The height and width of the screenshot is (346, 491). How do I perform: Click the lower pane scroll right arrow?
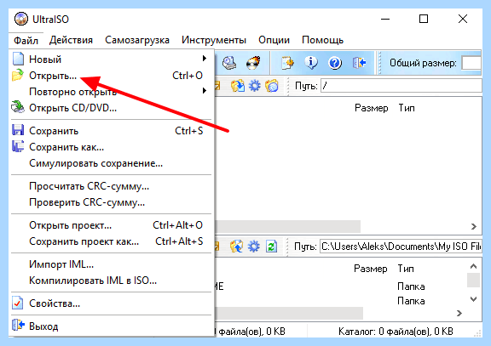pyautogui.click(x=459, y=313)
